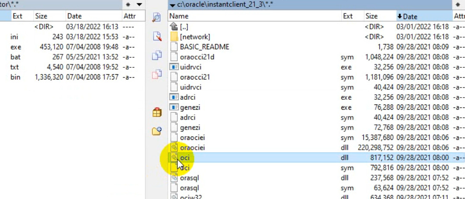Click the [network] folder icon

(x=174, y=37)
